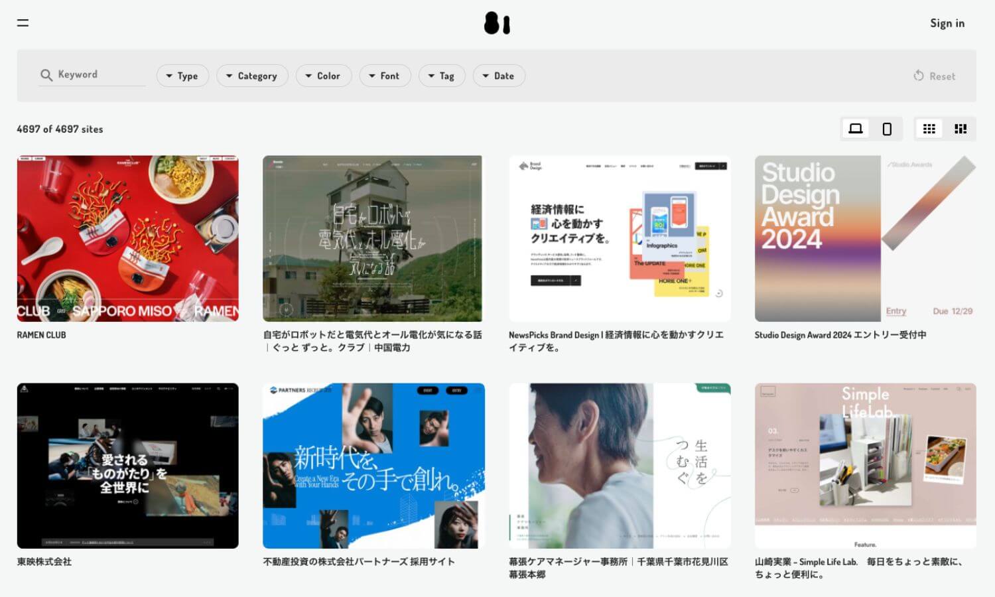This screenshot has width=995, height=597.
Task: Open the 中国電力 house site thumbnail
Action: tap(373, 239)
